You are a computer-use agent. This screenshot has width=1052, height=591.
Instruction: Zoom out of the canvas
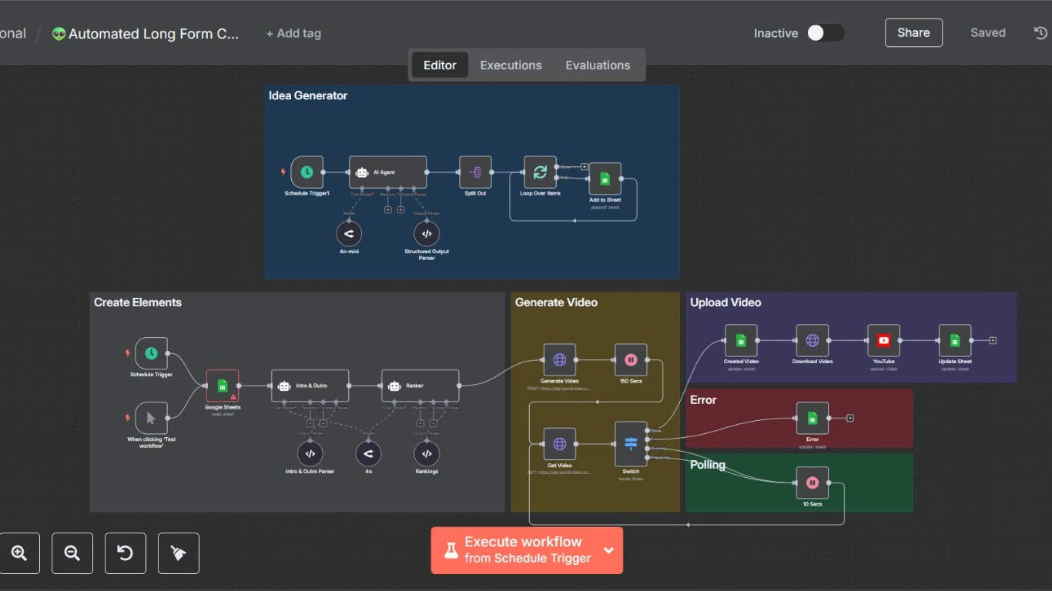point(72,553)
